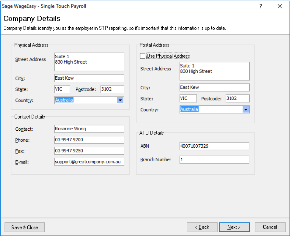291x237 pixels.
Task: Click the 'Postal Address' group label
Action: [x=154, y=45]
